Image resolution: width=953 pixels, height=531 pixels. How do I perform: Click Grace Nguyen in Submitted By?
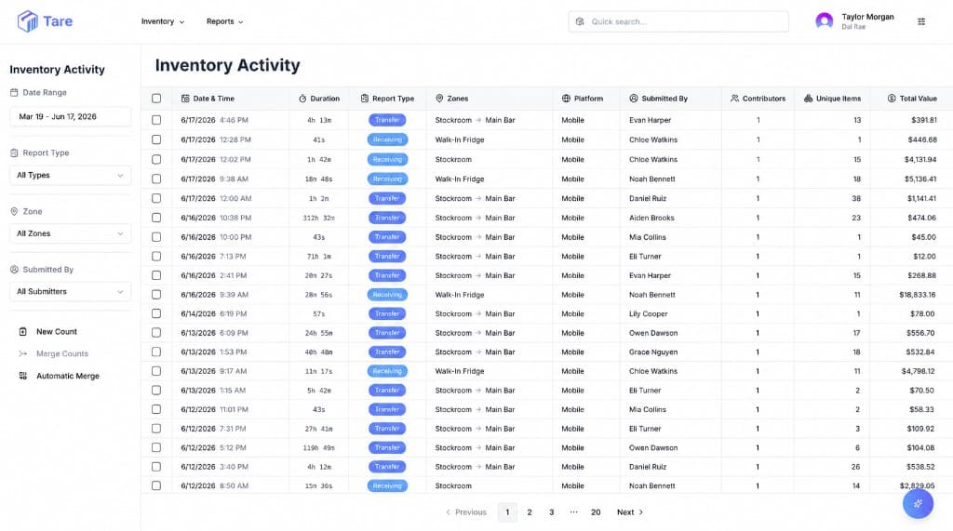[x=653, y=352]
